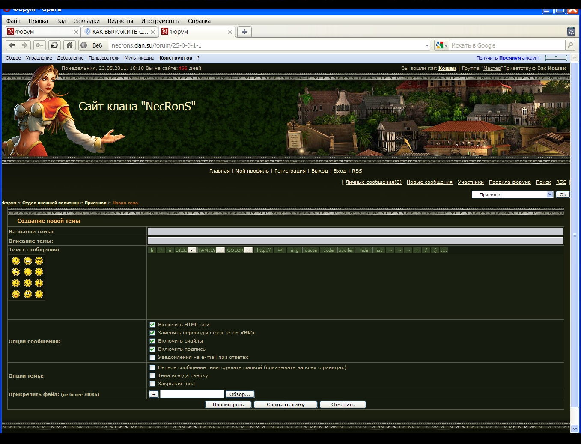Viewport: 581px width, 444px height.
Task: Insert an image using the img button
Action: point(295,250)
